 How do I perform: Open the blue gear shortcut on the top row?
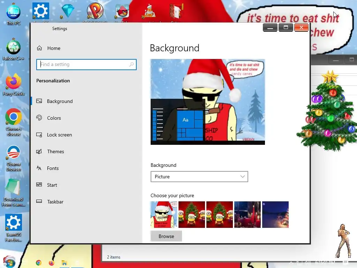tap(41, 11)
